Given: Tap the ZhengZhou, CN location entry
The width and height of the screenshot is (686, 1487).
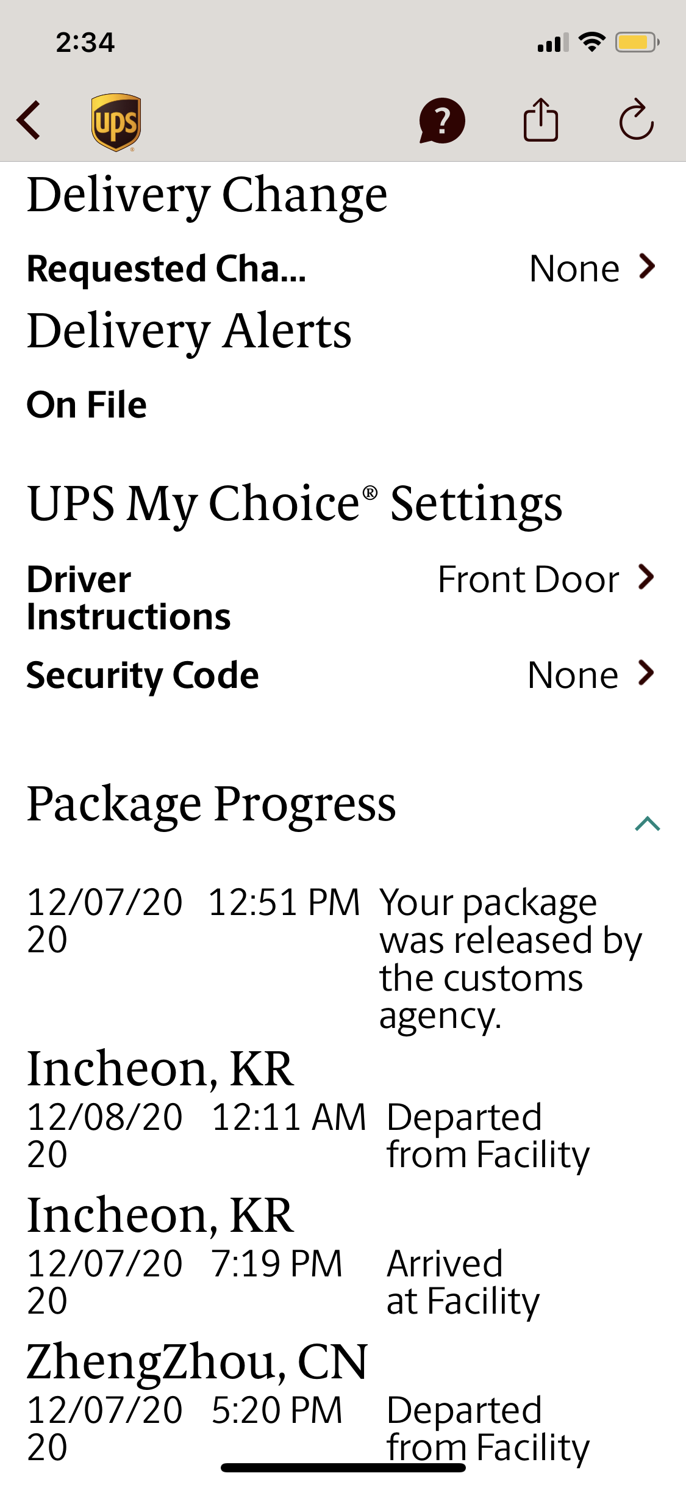Looking at the screenshot, I should [197, 1362].
